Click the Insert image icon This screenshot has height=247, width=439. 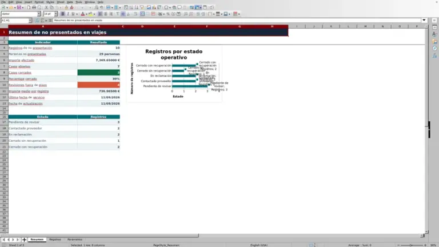tap(149, 7)
